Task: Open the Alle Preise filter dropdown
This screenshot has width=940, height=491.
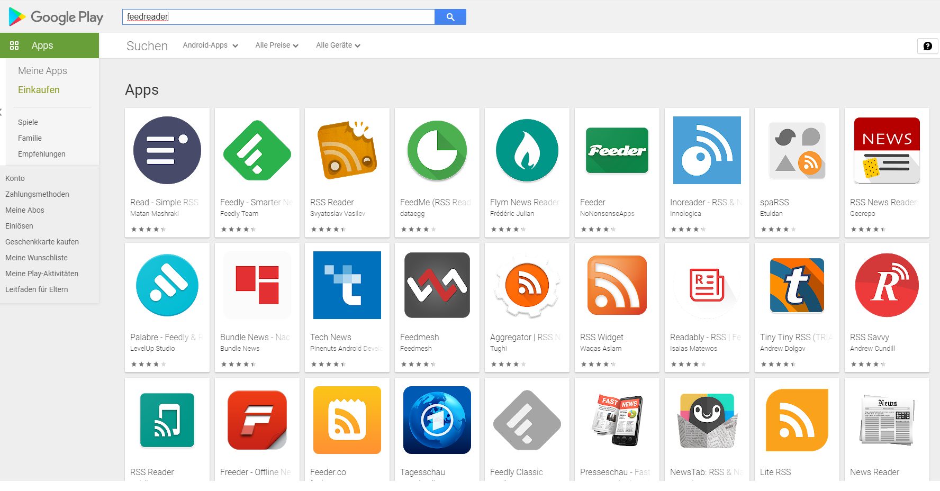Action: point(276,46)
